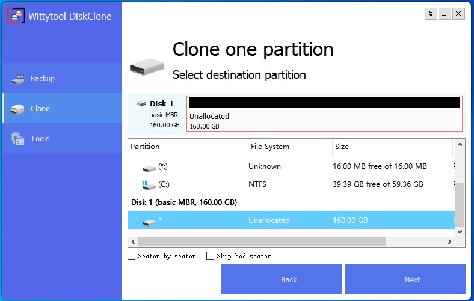474x301 pixels.
Task: Close the DiskClone window
Action: point(458,14)
